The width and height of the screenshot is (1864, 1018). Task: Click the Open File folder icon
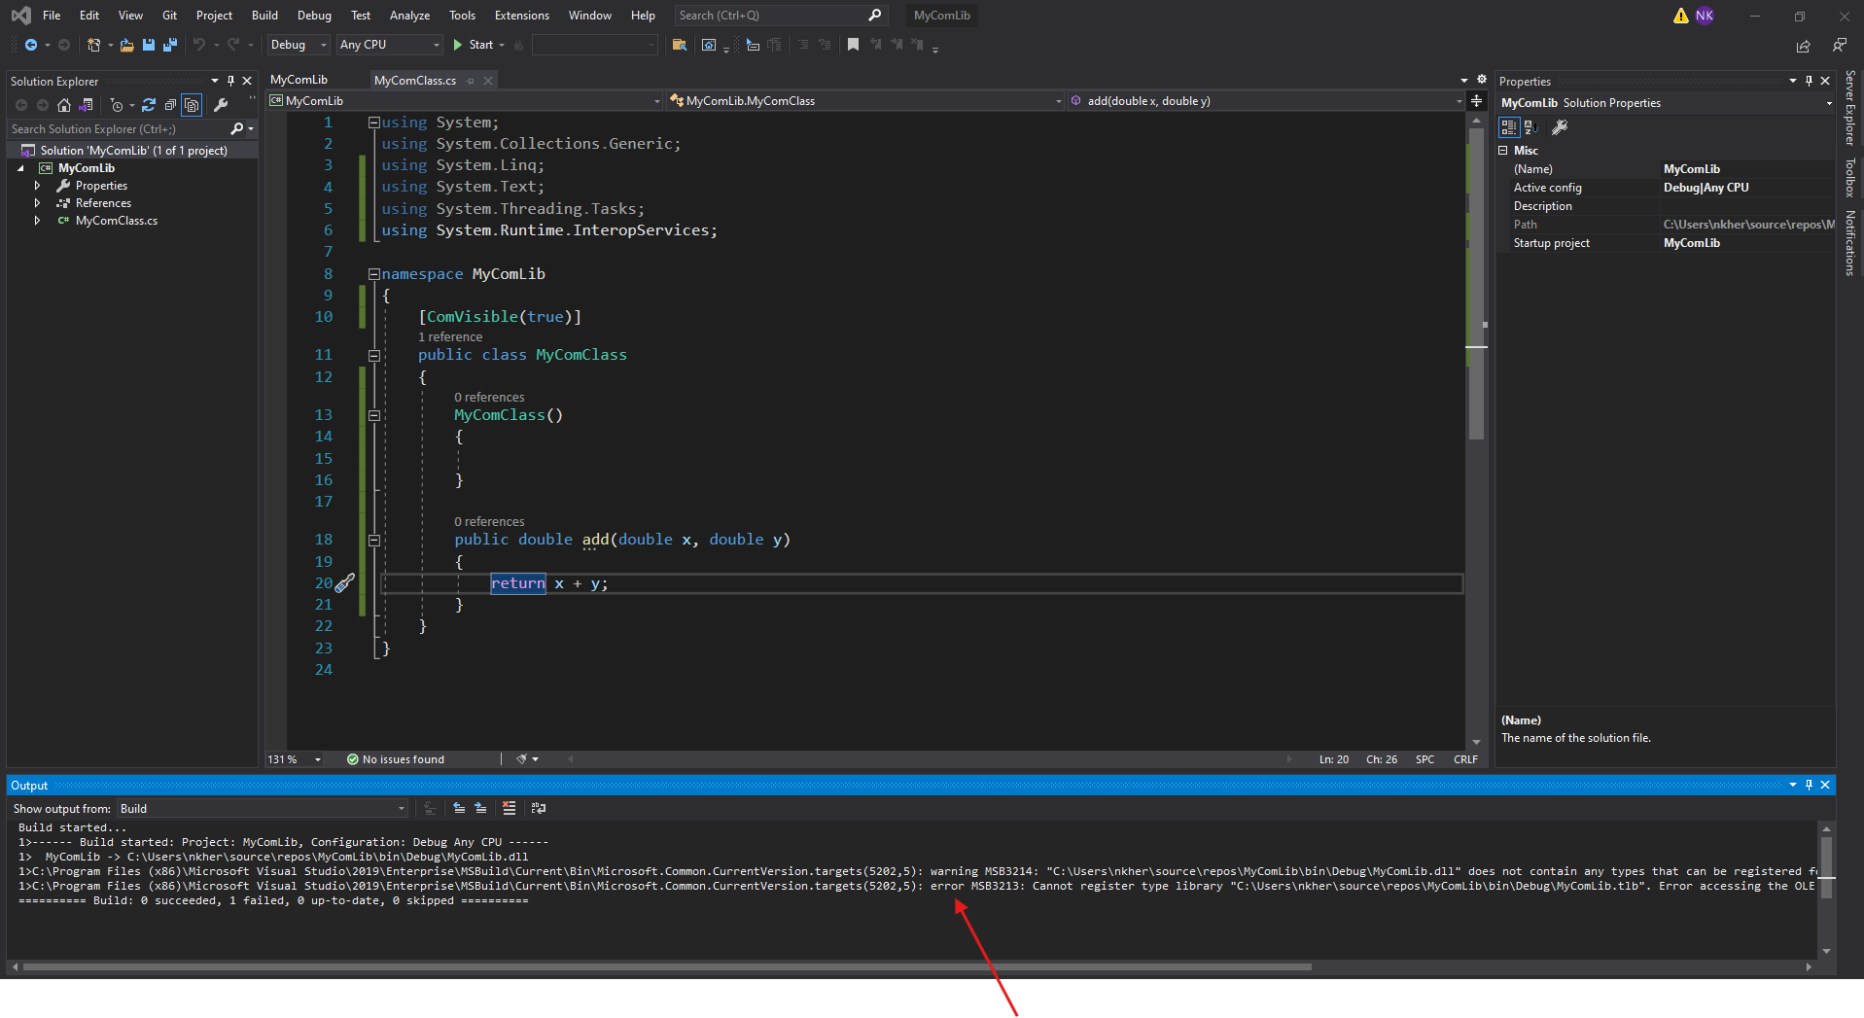(126, 45)
